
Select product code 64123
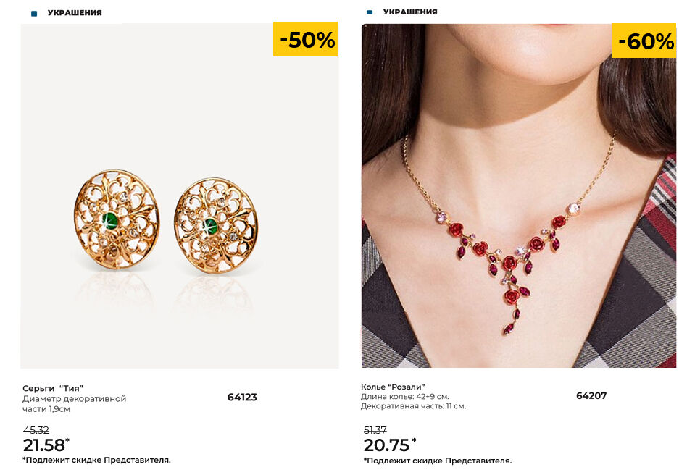[x=242, y=397]
